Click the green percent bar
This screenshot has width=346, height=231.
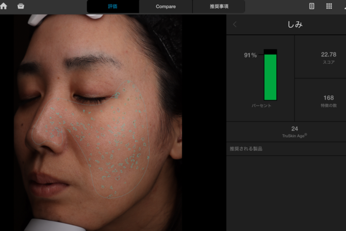pos(270,76)
